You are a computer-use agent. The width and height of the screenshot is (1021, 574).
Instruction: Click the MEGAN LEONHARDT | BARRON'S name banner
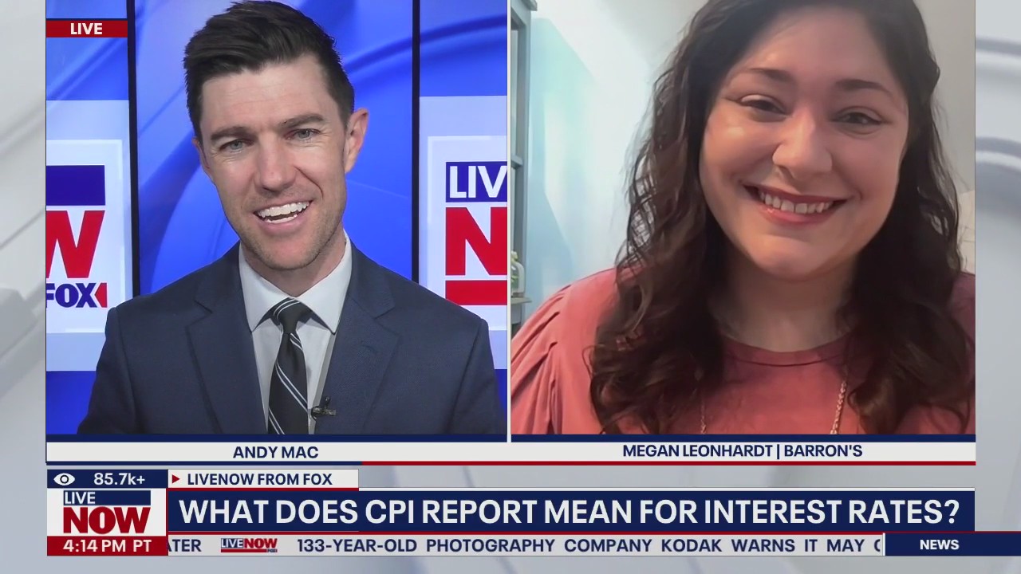[742, 451]
